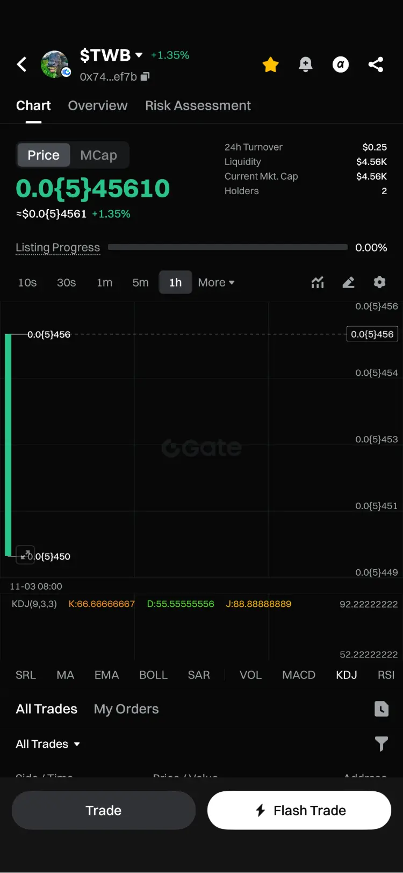Tap the KDJ(9,3,3) indicator label
This screenshot has height=873, width=403.
coord(34,604)
